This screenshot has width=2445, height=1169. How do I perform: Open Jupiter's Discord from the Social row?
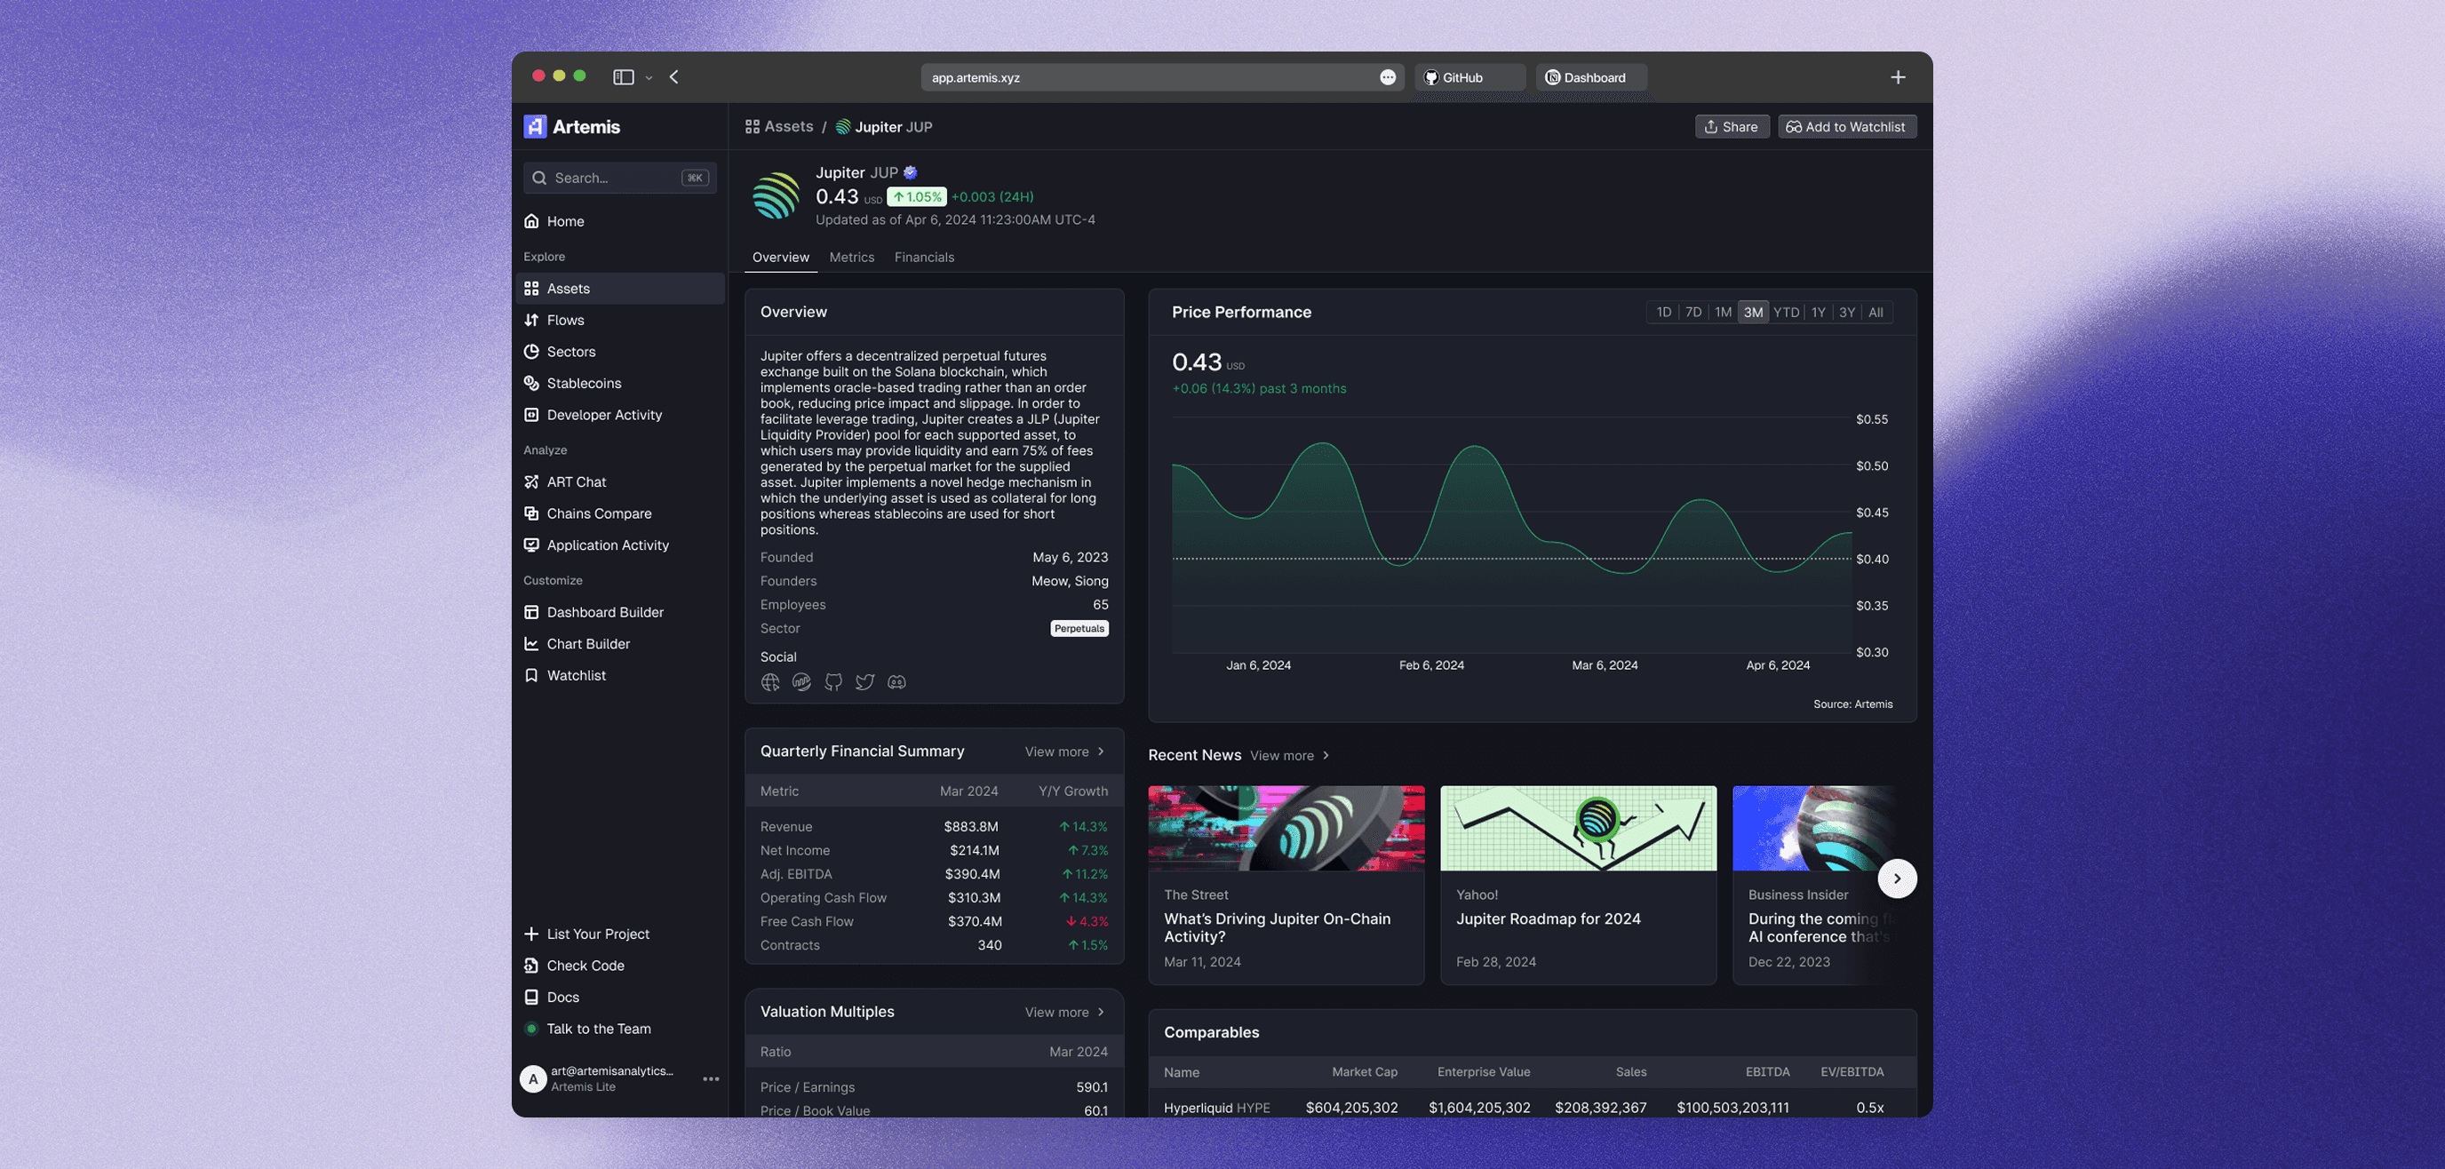pyautogui.click(x=896, y=681)
